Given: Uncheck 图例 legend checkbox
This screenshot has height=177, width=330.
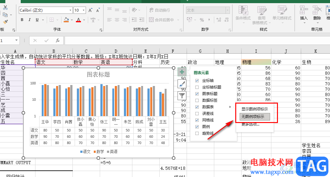Looking at the screenshot, I should pyautogui.click(x=197, y=127).
